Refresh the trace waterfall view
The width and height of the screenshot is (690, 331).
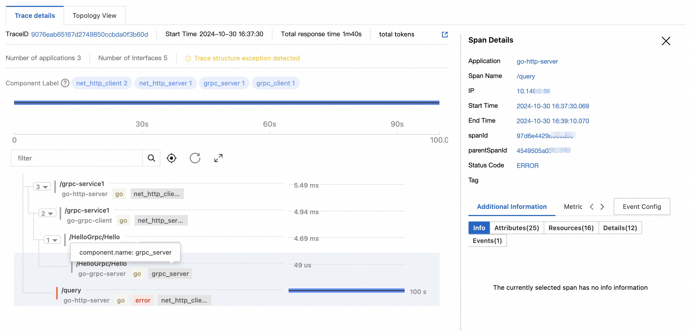coord(195,158)
